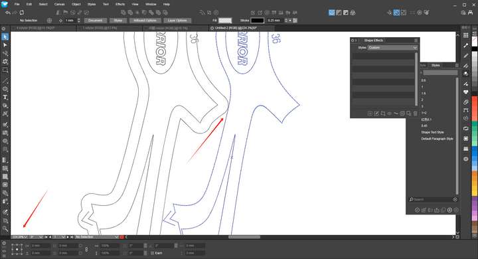Open the Effects menu

[119, 4]
